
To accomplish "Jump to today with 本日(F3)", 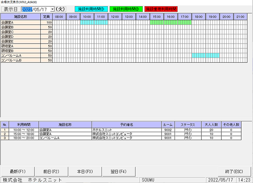I will (85, 172).
